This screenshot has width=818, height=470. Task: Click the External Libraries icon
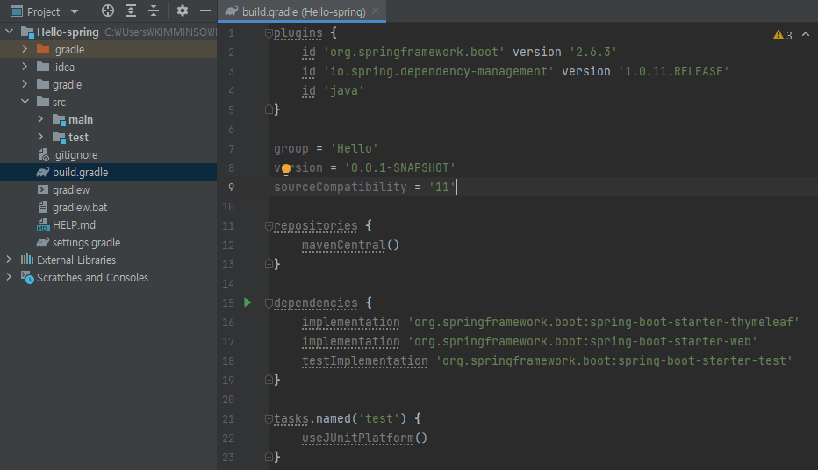(x=26, y=260)
